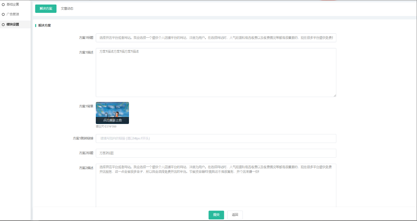Switch to the 解决方案 tab
The image size is (417, 221).
point(46,9)
